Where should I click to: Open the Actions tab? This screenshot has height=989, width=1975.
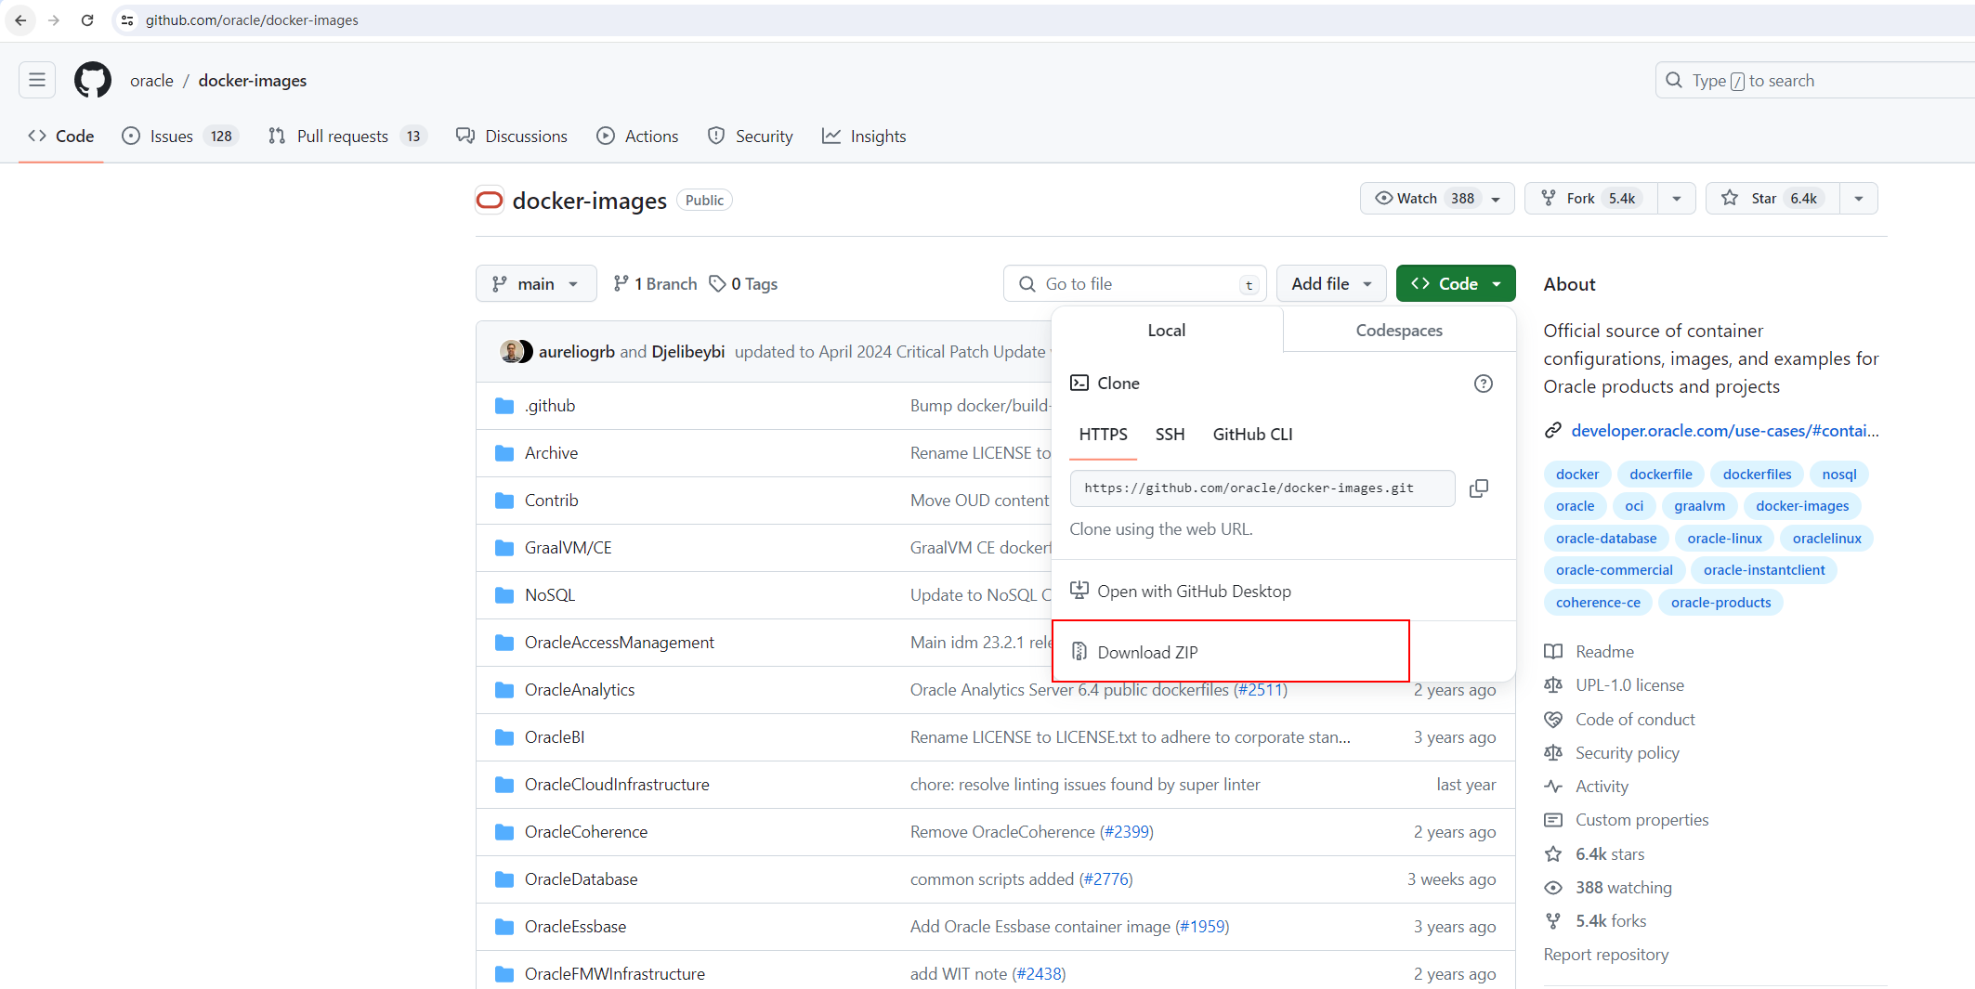pos(637,137)
